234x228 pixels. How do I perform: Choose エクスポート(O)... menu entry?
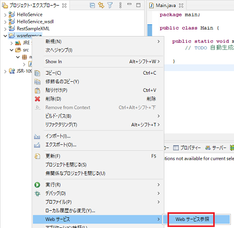pos(98,145)
